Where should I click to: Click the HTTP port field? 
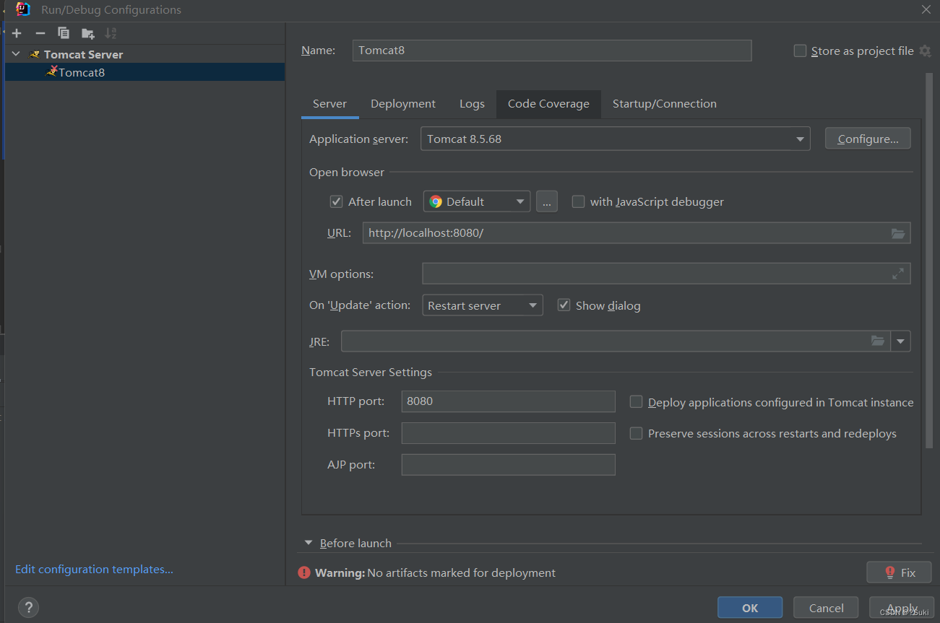point(508,401)
